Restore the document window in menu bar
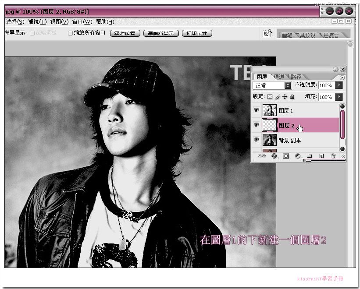Viewport: 360px width, 289px height. pyautogui.click(x=341, y=21)
